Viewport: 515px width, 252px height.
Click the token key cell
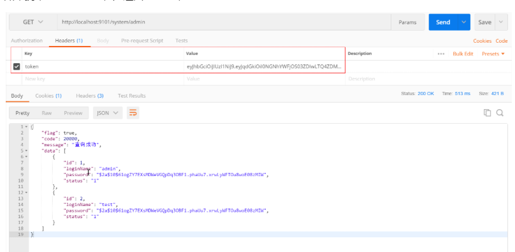click(103, 66)
